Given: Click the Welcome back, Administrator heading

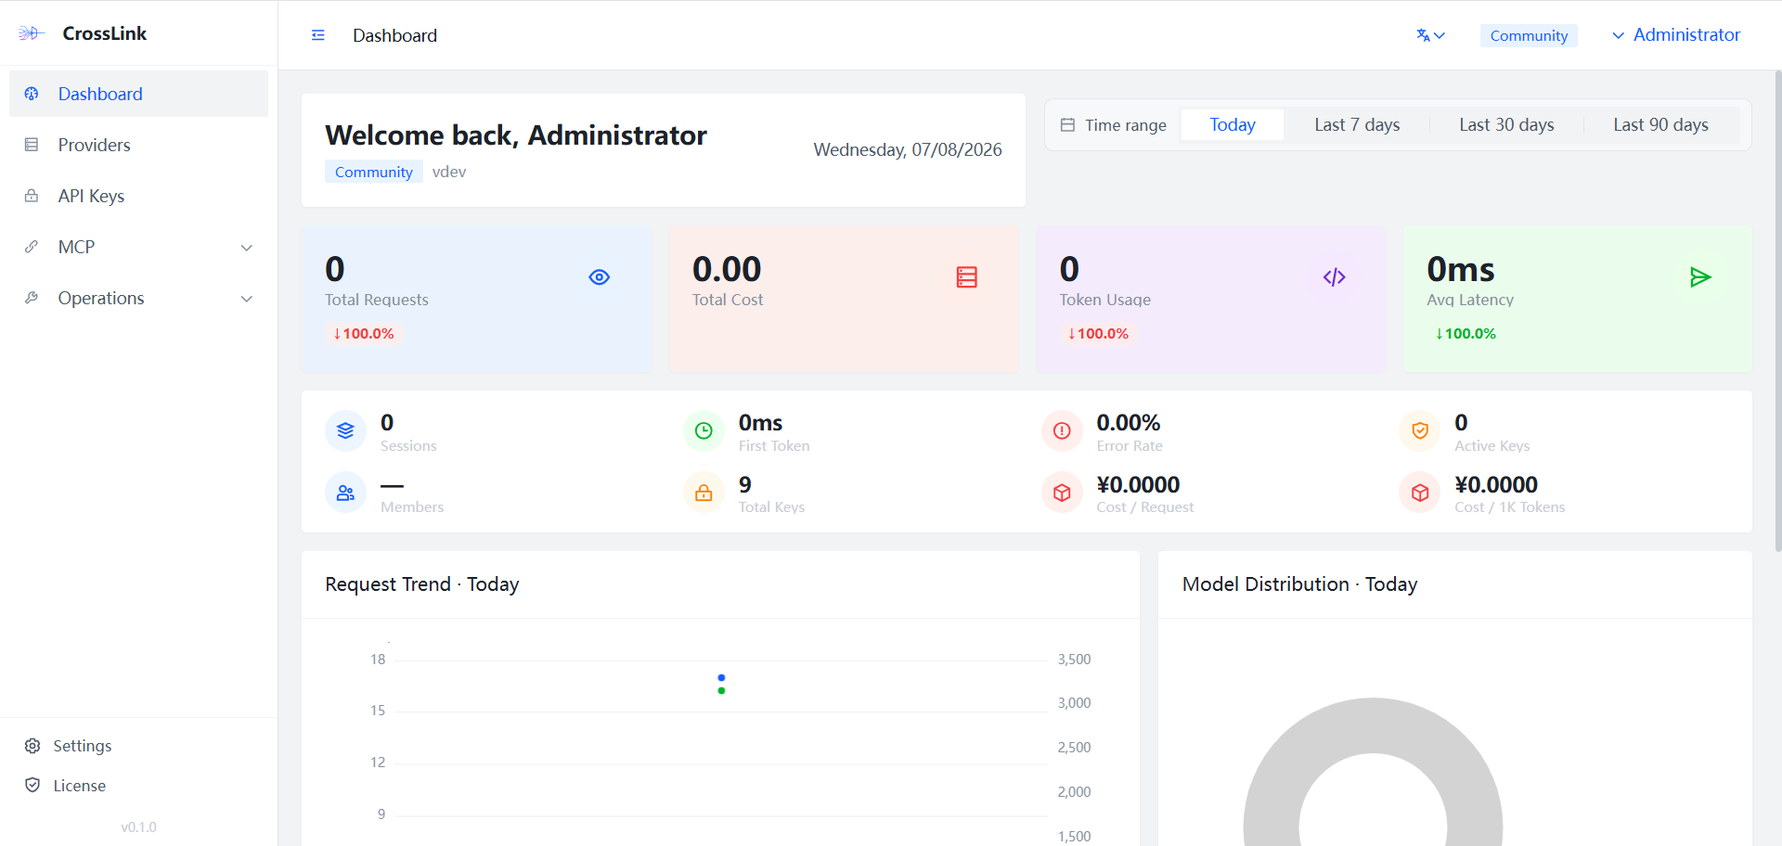Looking at the screenshot, I should 516,135.
